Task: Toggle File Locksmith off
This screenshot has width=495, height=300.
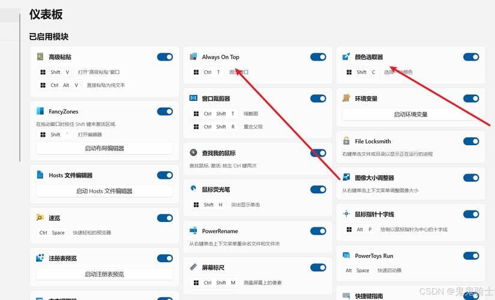Action: 472,141
